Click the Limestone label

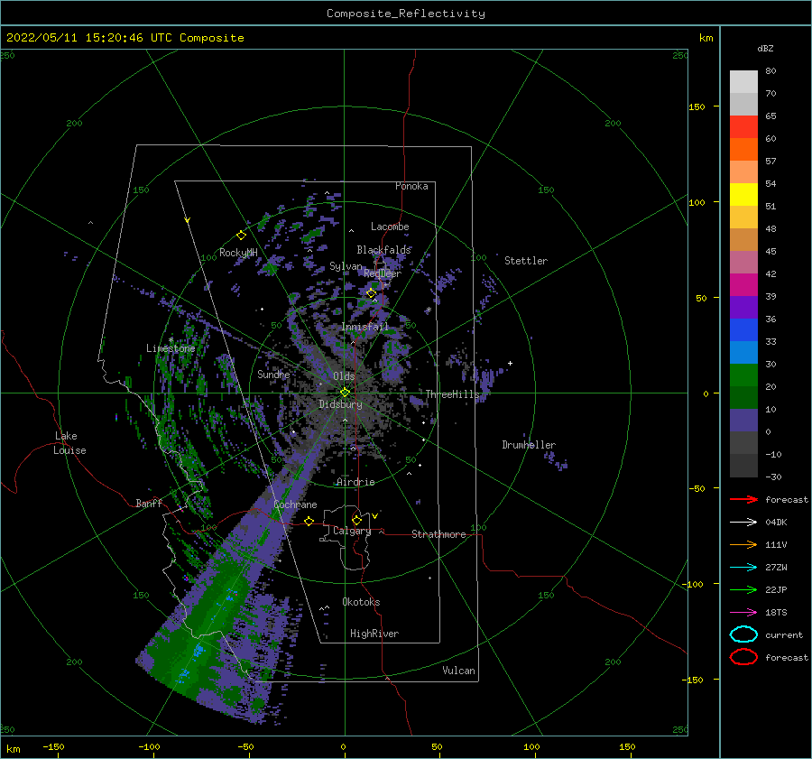[x=171, y=348]
